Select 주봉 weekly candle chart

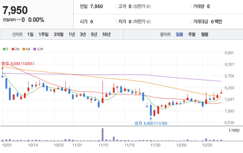coord(192,34)
